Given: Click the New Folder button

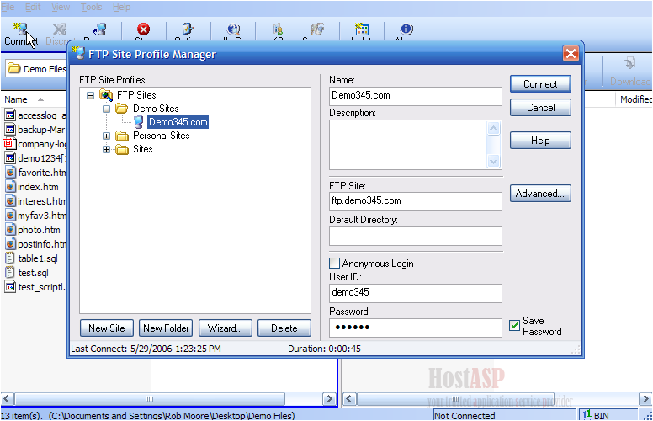Looking at the screenshot, I should point(166,328).
